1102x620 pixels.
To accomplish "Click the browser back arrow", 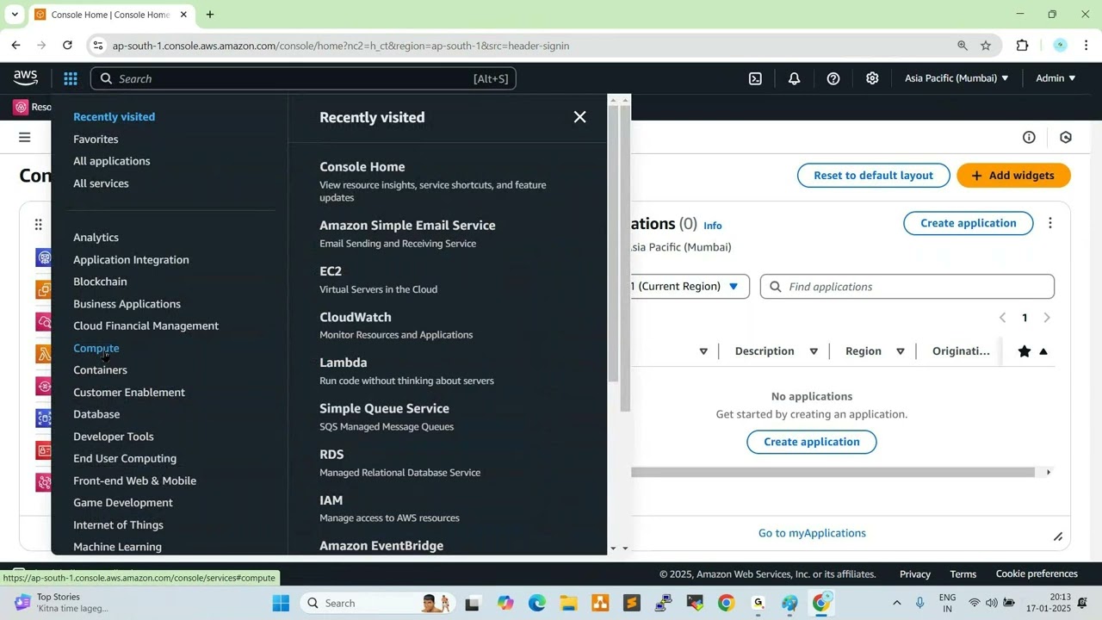I will click(16, 46).
